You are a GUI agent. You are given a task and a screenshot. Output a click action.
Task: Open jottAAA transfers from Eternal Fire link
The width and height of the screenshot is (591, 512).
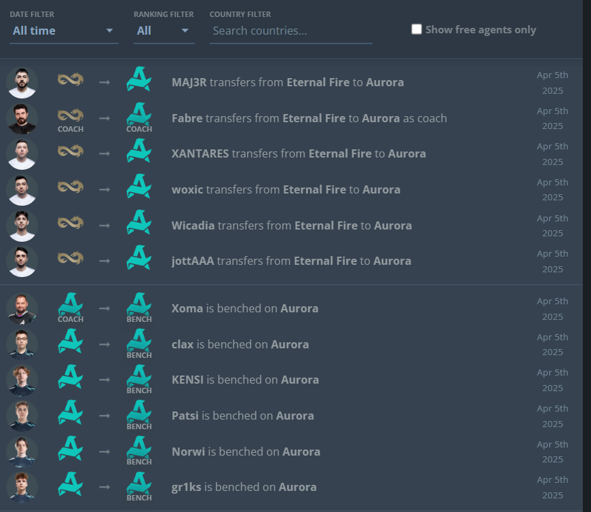pos(291,261)
